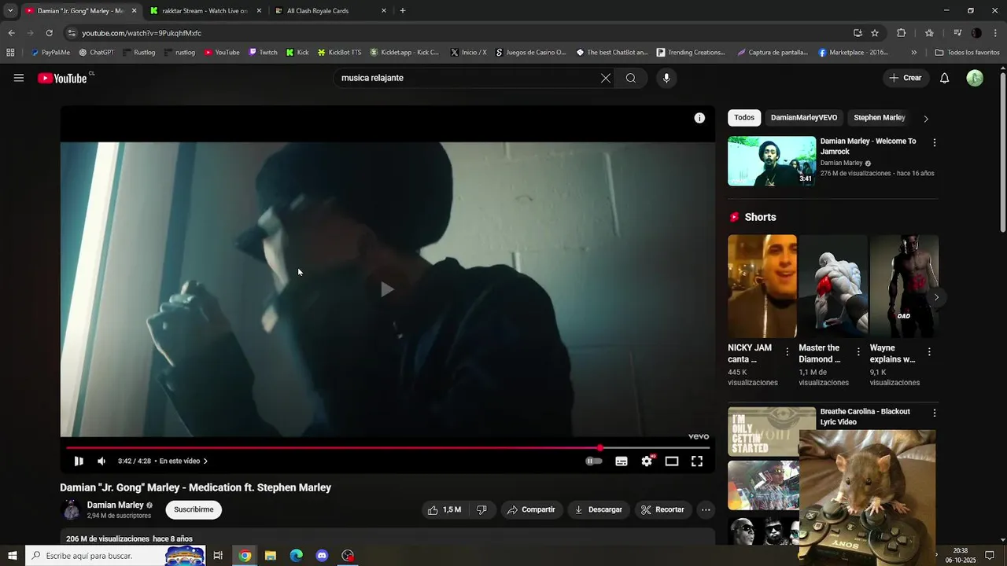Click the progress bar scrubber dot
1007x566 pixels.
pyautogui.click(x=600, y=448)
